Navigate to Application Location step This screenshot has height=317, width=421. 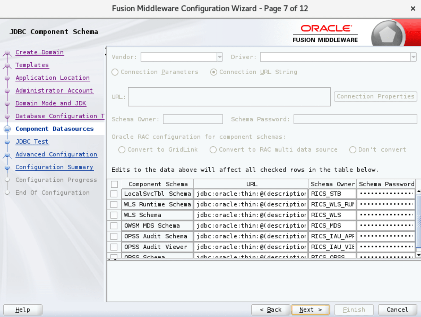pos(52,78)
